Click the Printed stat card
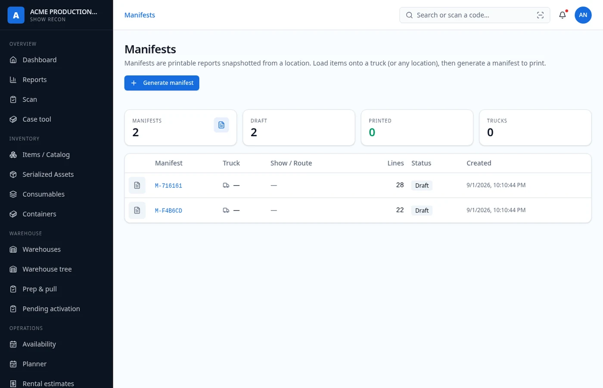Image resolution: width=603 pixels, height=388 pixels. pyautogui.click(x=417, y=128)
